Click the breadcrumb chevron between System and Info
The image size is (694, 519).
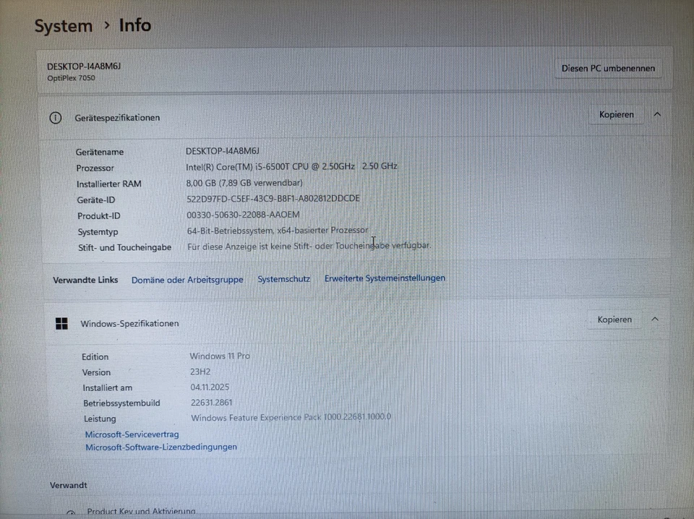pos(106,25)
